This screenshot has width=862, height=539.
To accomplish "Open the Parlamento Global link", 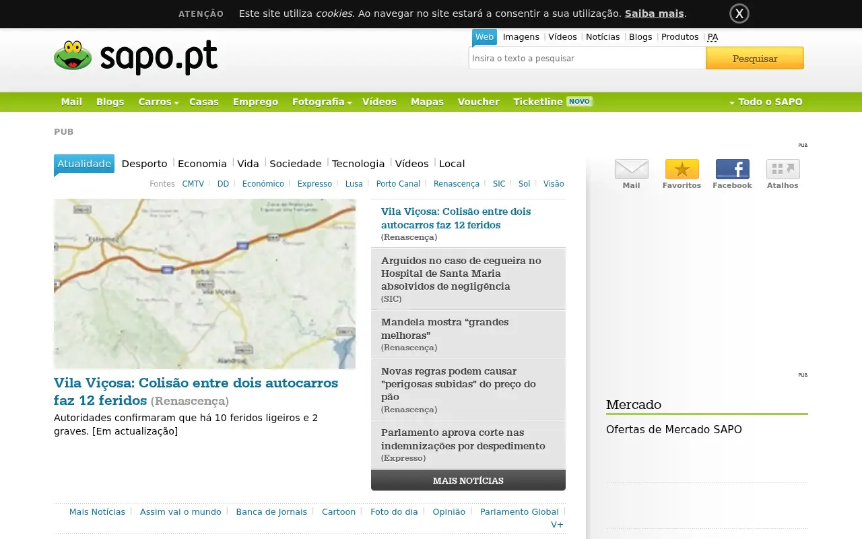I will point(519,512).
